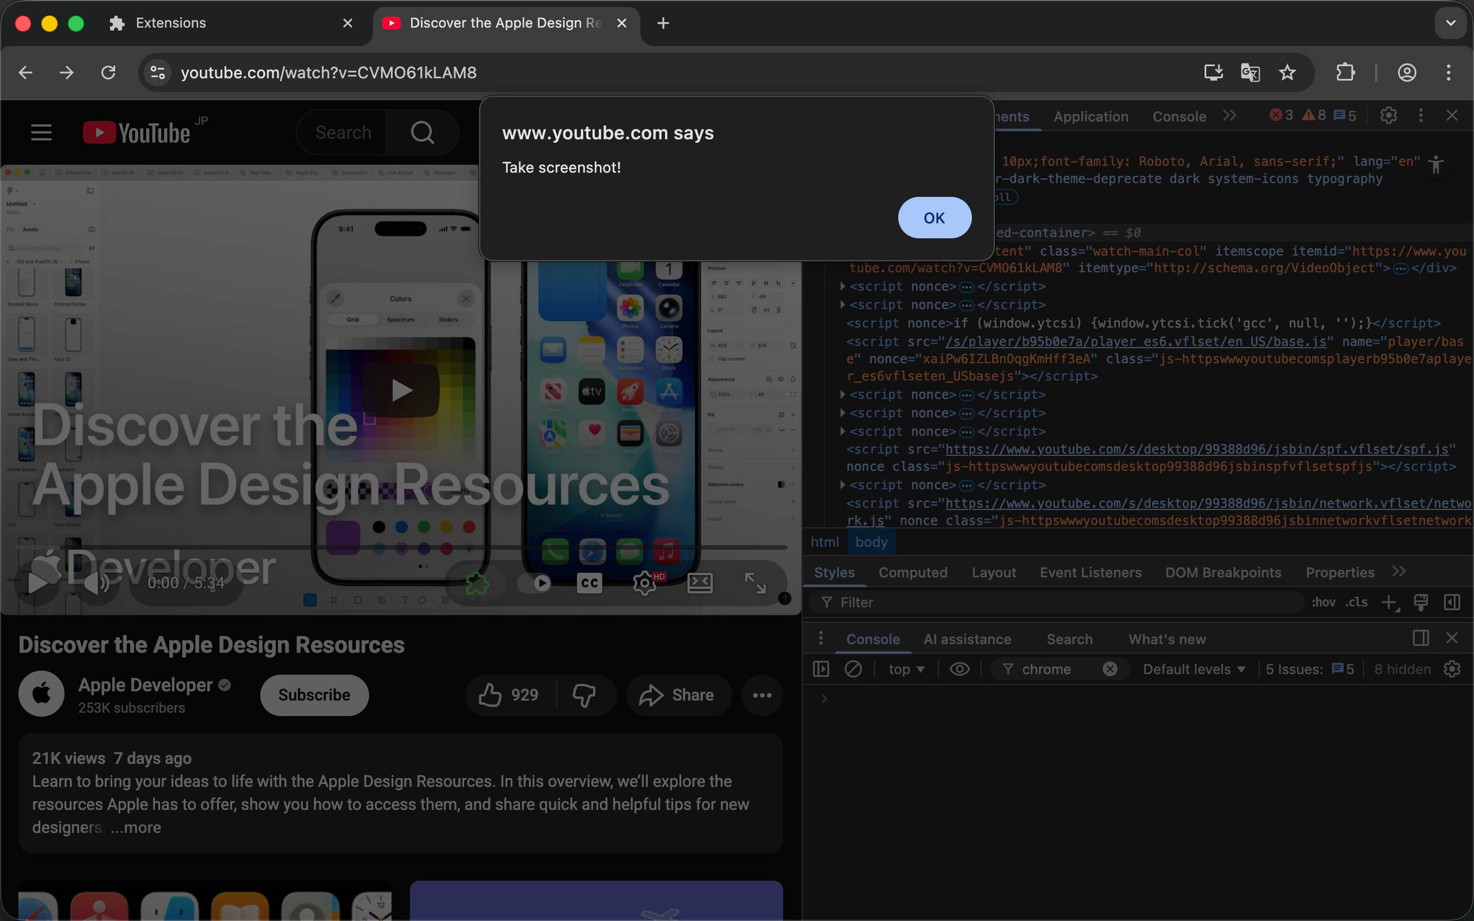Expand more DevTools tabs chevron
Viewport: 1474px width, 921px height.
[x=1229, y=116]
